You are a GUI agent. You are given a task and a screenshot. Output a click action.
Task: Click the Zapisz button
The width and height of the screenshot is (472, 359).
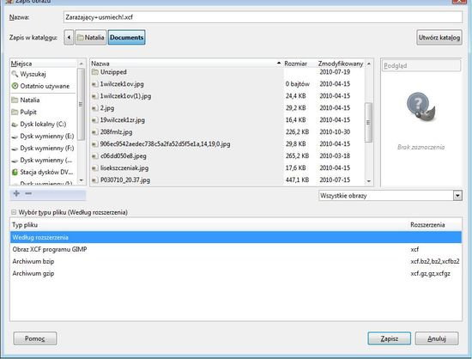pos(389,339)
